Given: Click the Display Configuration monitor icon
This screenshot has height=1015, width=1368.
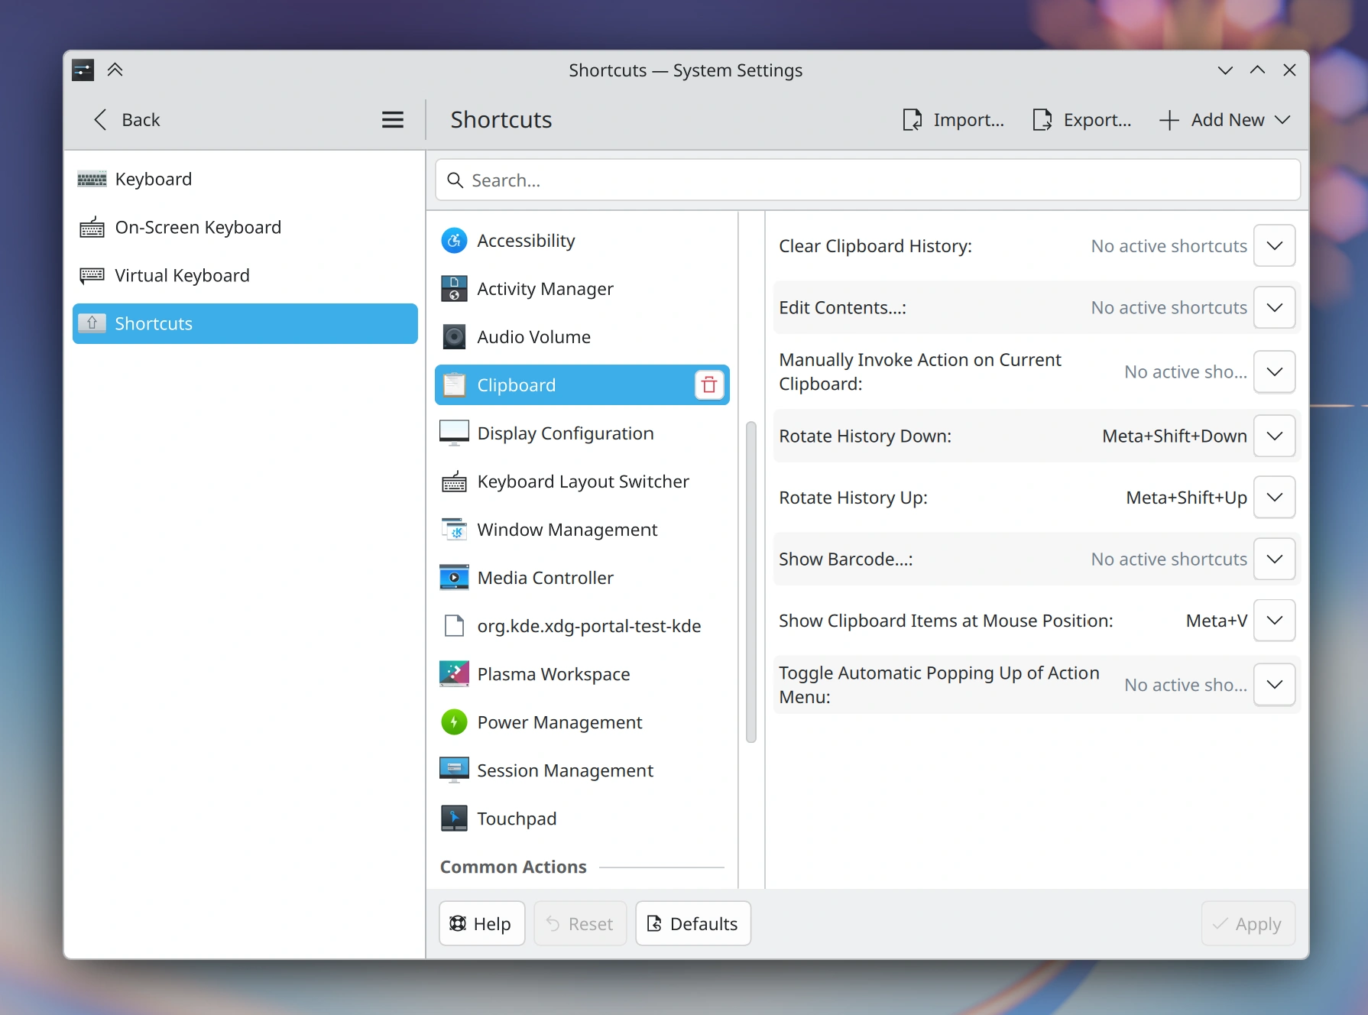Looking at the screenshot, I should click(454, 433).
